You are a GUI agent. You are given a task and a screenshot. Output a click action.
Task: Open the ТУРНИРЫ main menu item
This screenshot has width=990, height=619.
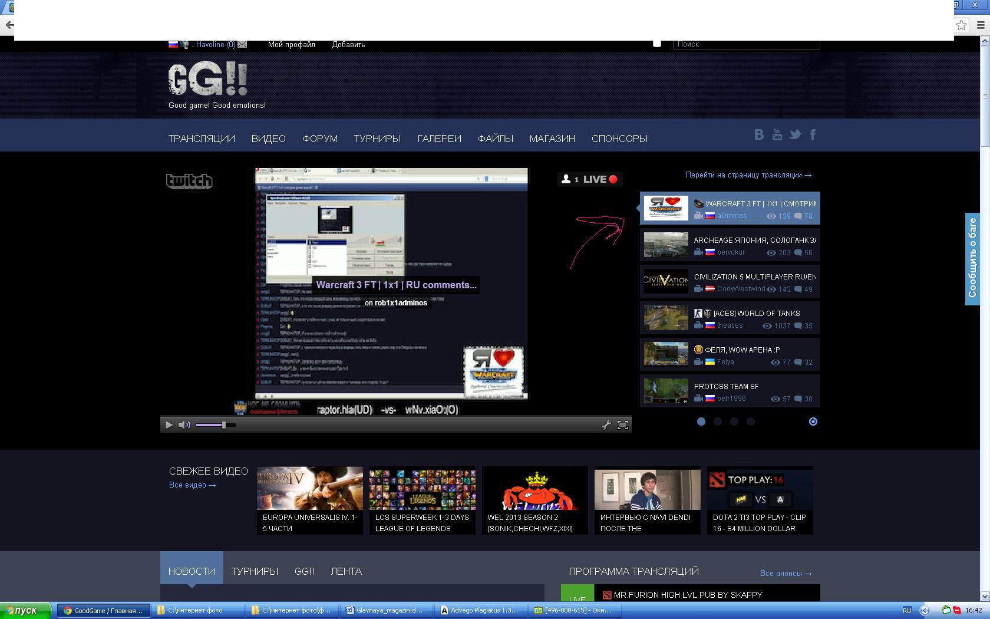click(377, 139)
